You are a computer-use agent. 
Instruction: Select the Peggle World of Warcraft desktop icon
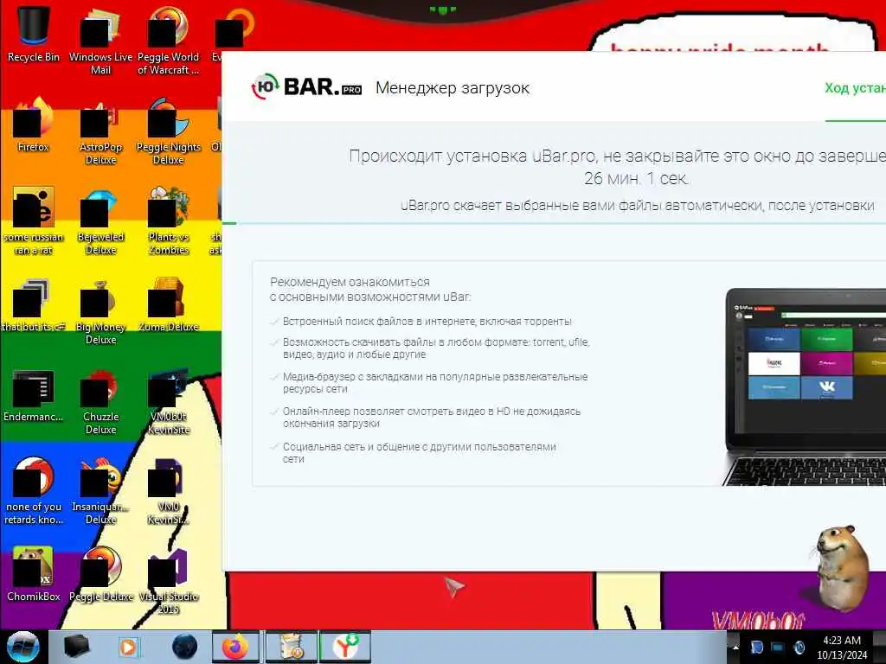(168, 41)
